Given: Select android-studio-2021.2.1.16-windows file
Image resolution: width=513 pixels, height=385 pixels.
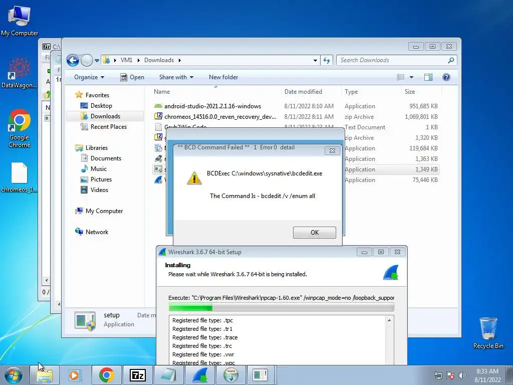Looking at the screenshot, I should tap(212, 106).
